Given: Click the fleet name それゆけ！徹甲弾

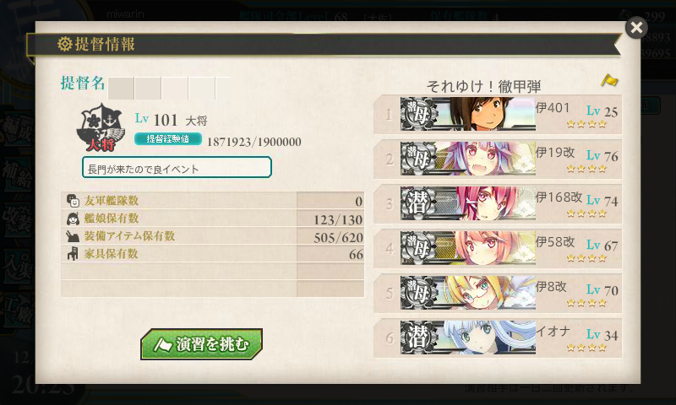Looking at the screenshot, I should pyautogui.click(x=483, y=87).
